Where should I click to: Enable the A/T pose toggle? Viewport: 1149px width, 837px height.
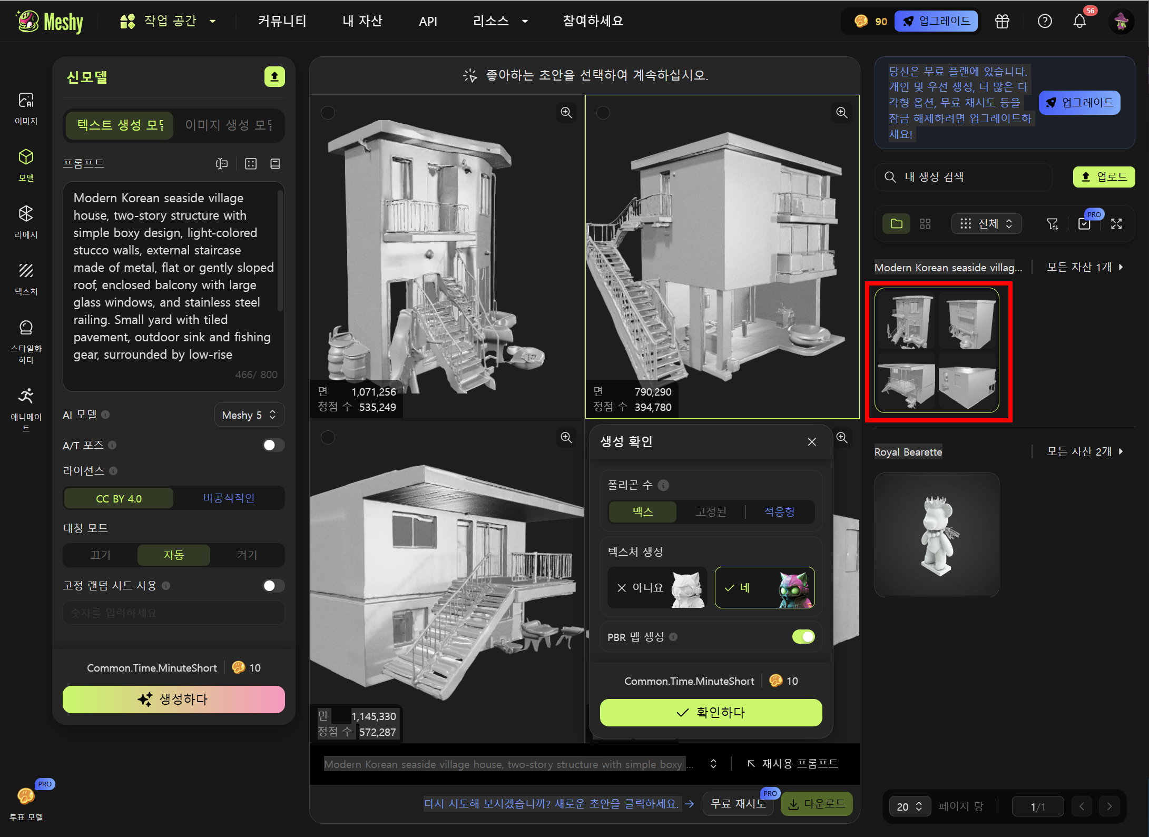coord(273,445)
